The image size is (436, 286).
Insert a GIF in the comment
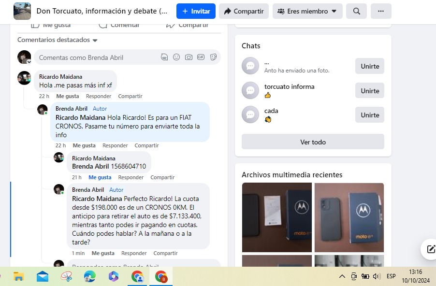click(x=201, y=57)
